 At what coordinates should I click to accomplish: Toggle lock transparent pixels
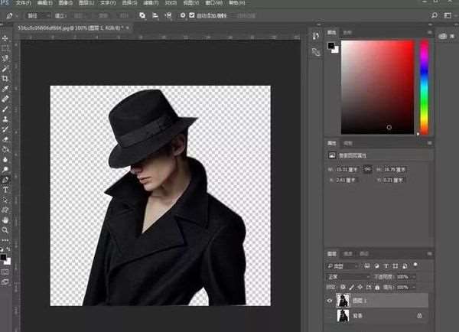[343, 287]
